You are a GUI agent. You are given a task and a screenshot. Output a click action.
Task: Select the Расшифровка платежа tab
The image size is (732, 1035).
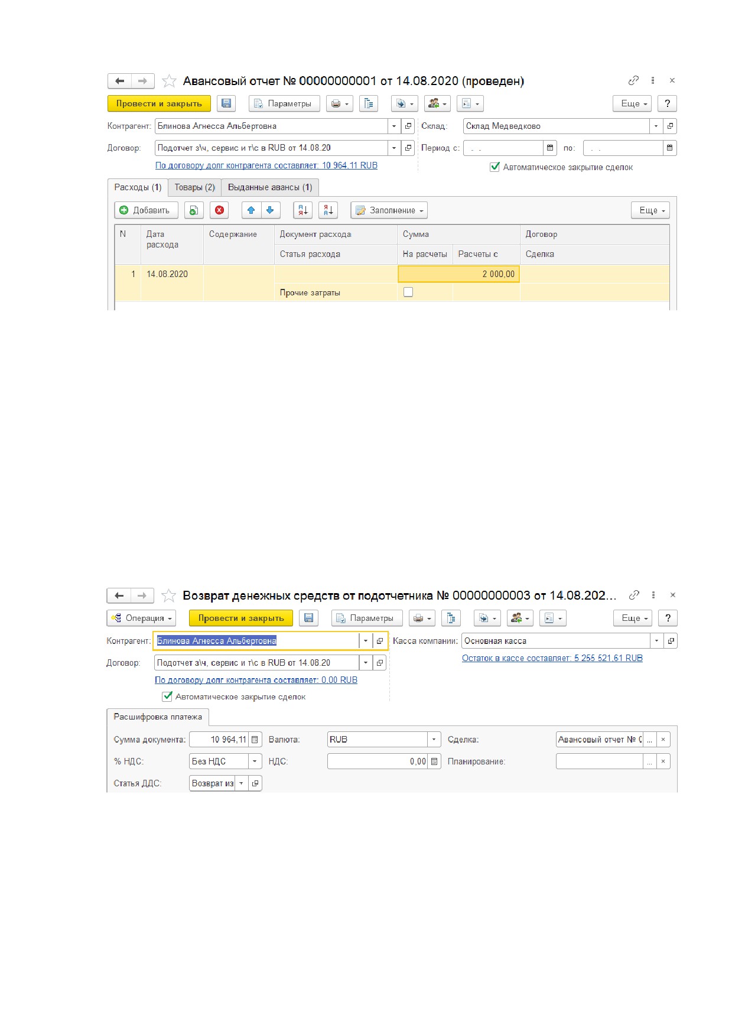click(158, 717)
